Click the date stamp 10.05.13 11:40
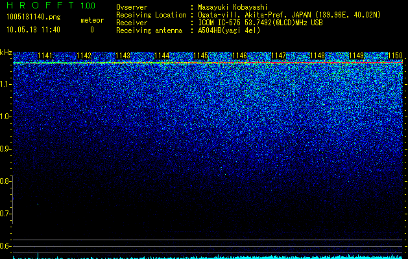 coord(33,30)
